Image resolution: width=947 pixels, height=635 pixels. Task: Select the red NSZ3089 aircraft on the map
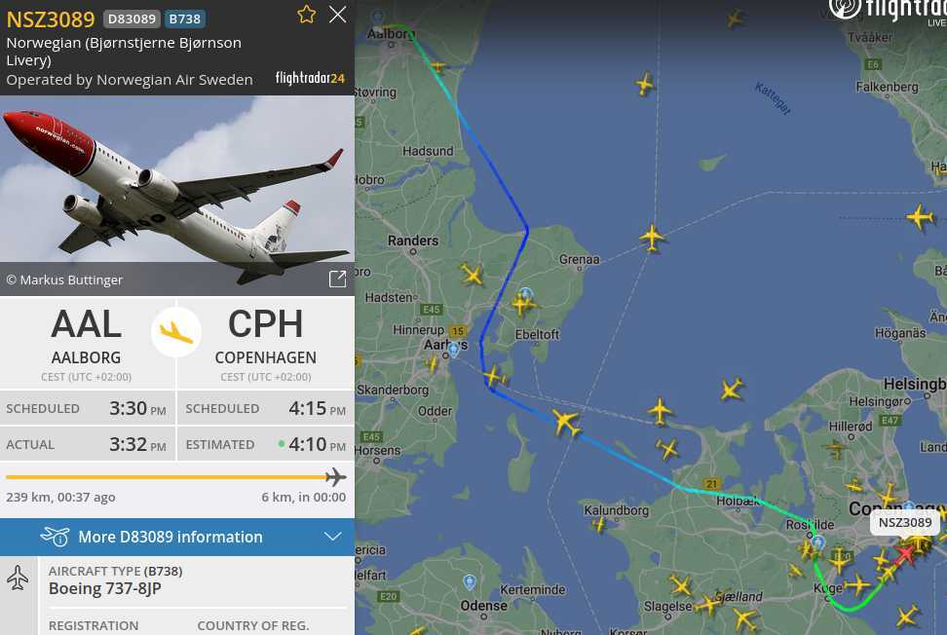pyautogui.click(x=905, y=553)
